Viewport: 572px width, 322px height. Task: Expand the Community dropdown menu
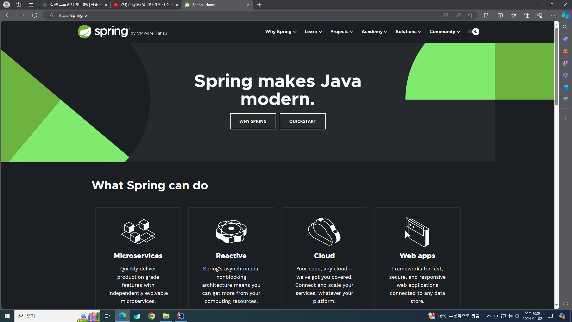(x=444, y=32)
